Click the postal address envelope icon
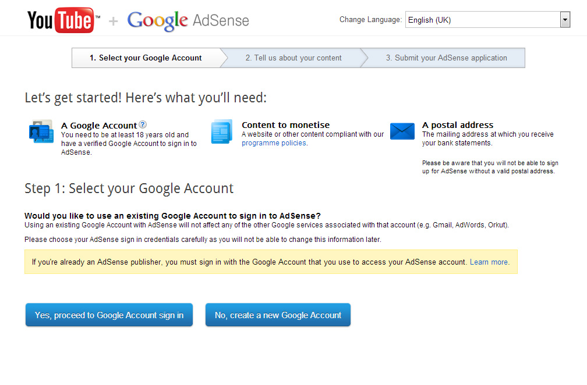The height and width of the screenshot is (385, 587). click(x=402, y=131)
